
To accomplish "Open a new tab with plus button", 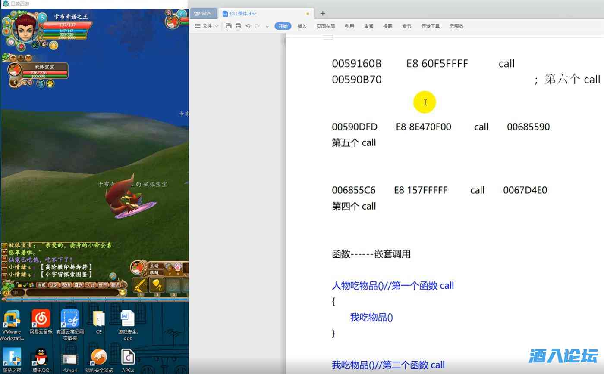I will [323, 13].
